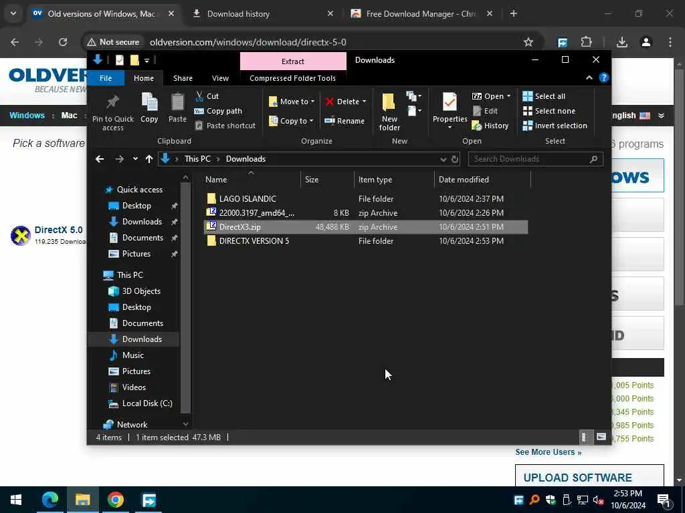Go back in Explorer navigation
The height and width of the screenshot is (513, 685).
[x=100, y=159]
